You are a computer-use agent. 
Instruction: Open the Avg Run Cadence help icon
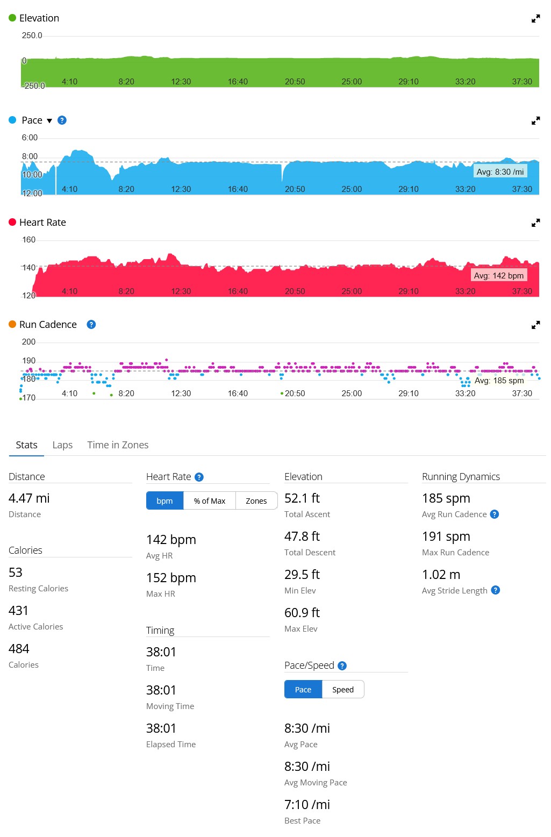coord(495,514)
